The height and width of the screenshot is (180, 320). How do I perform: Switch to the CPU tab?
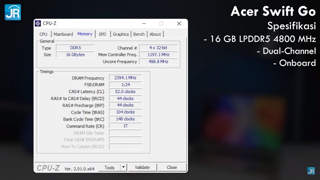[x=43, y=34]
